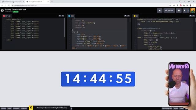Expand the JS editor dropdown menu
The width and height of the screenshot is (196, 110).
click(194, 16)
